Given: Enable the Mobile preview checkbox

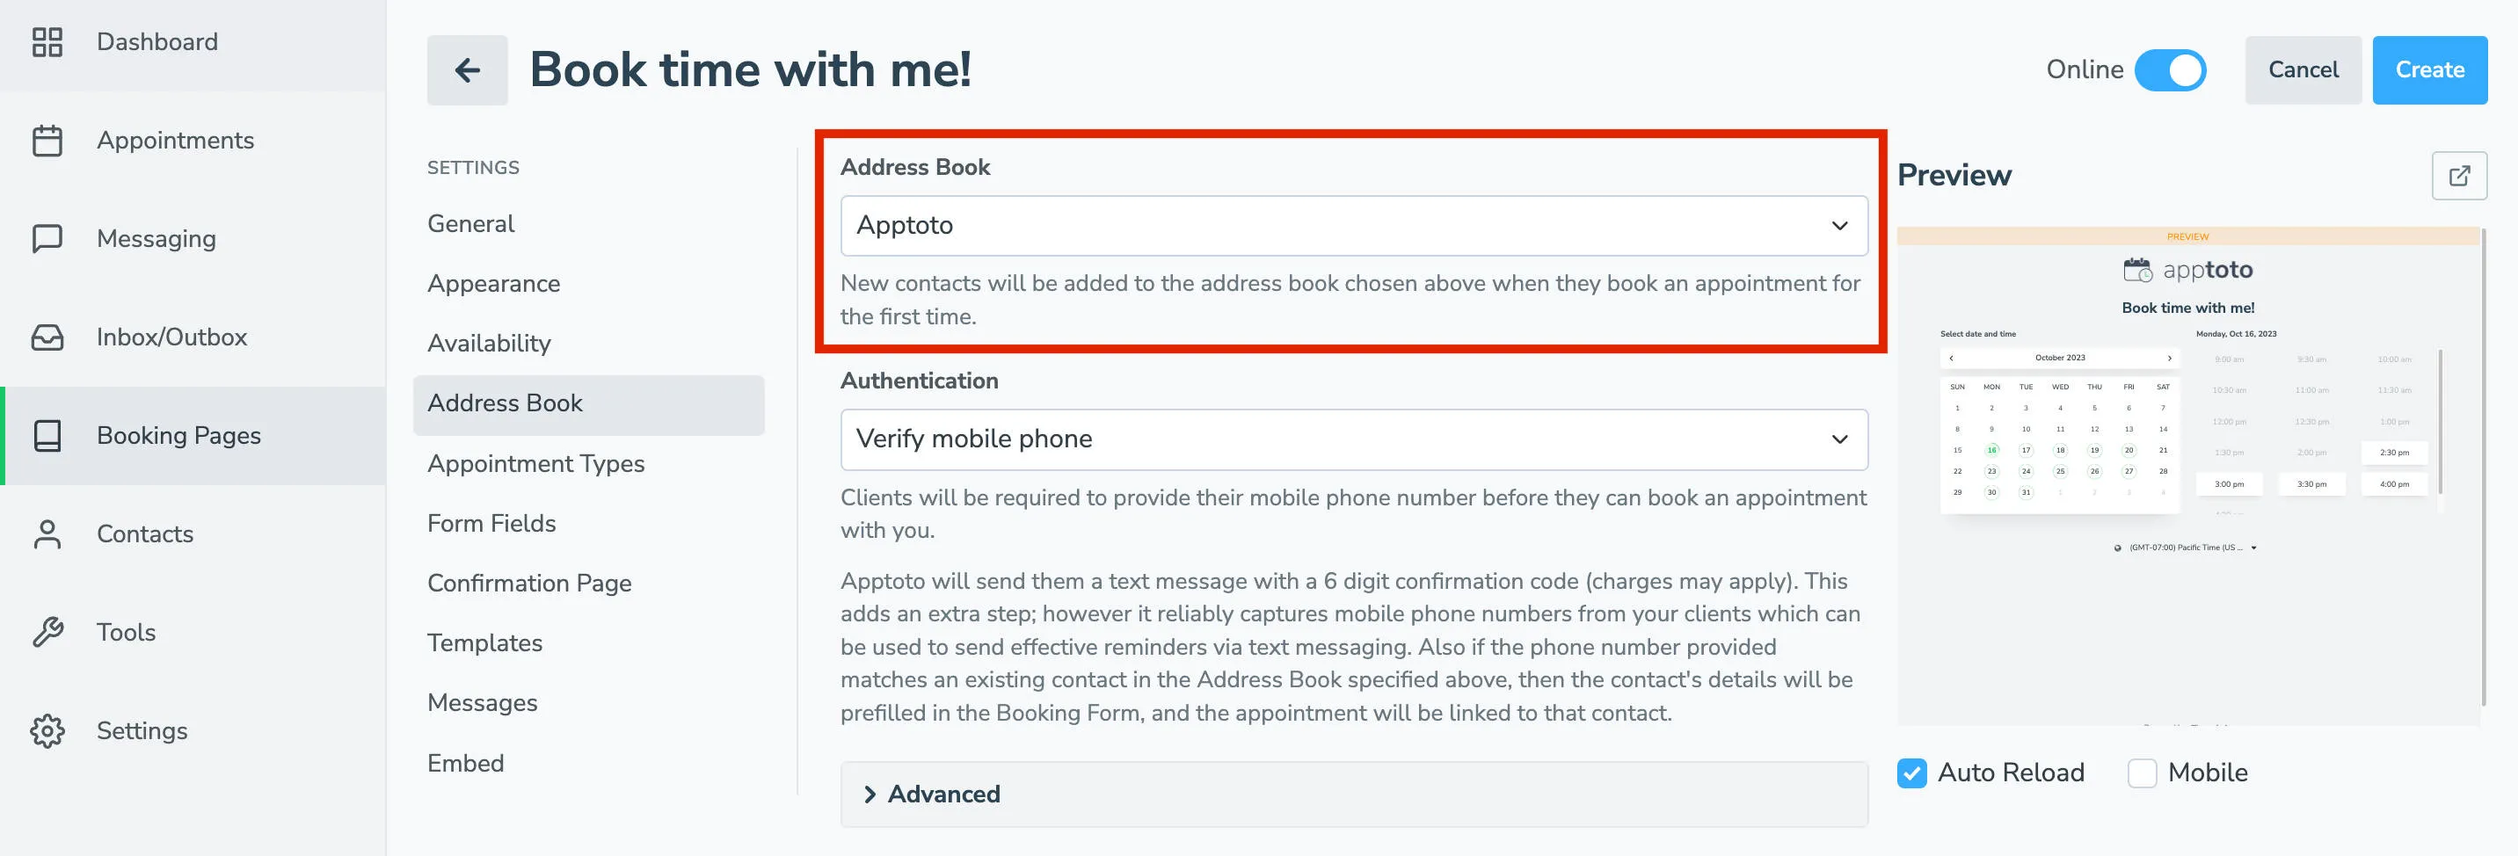Looking at the screenshot, I should (2142, 773).
